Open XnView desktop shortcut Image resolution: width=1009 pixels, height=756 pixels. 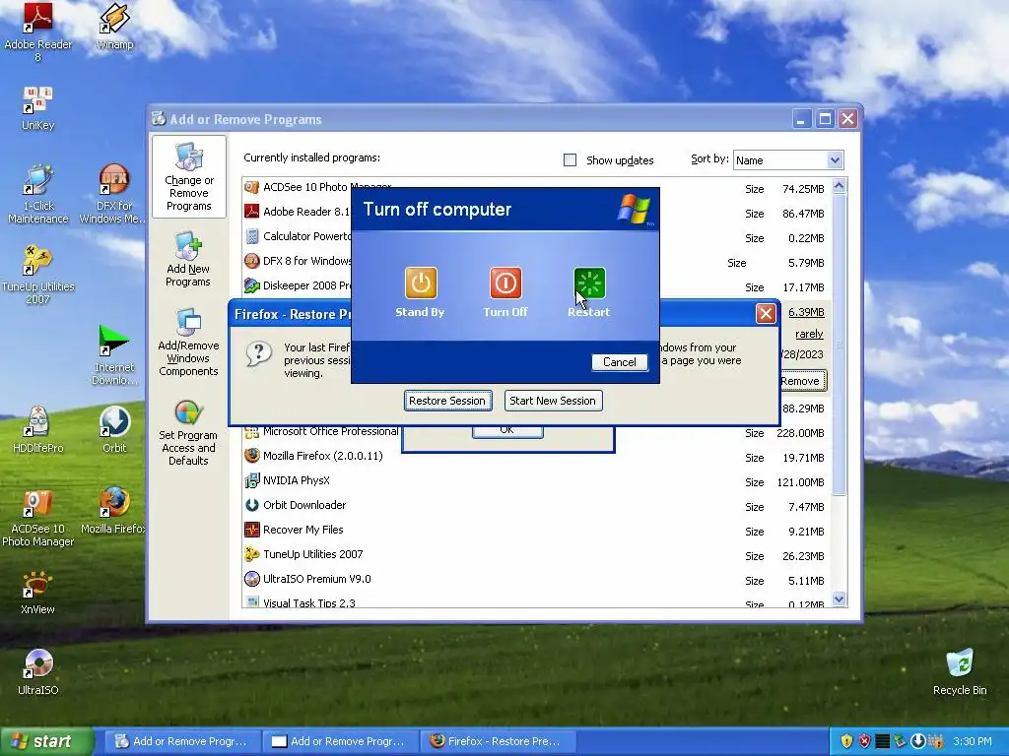point(37,592)
